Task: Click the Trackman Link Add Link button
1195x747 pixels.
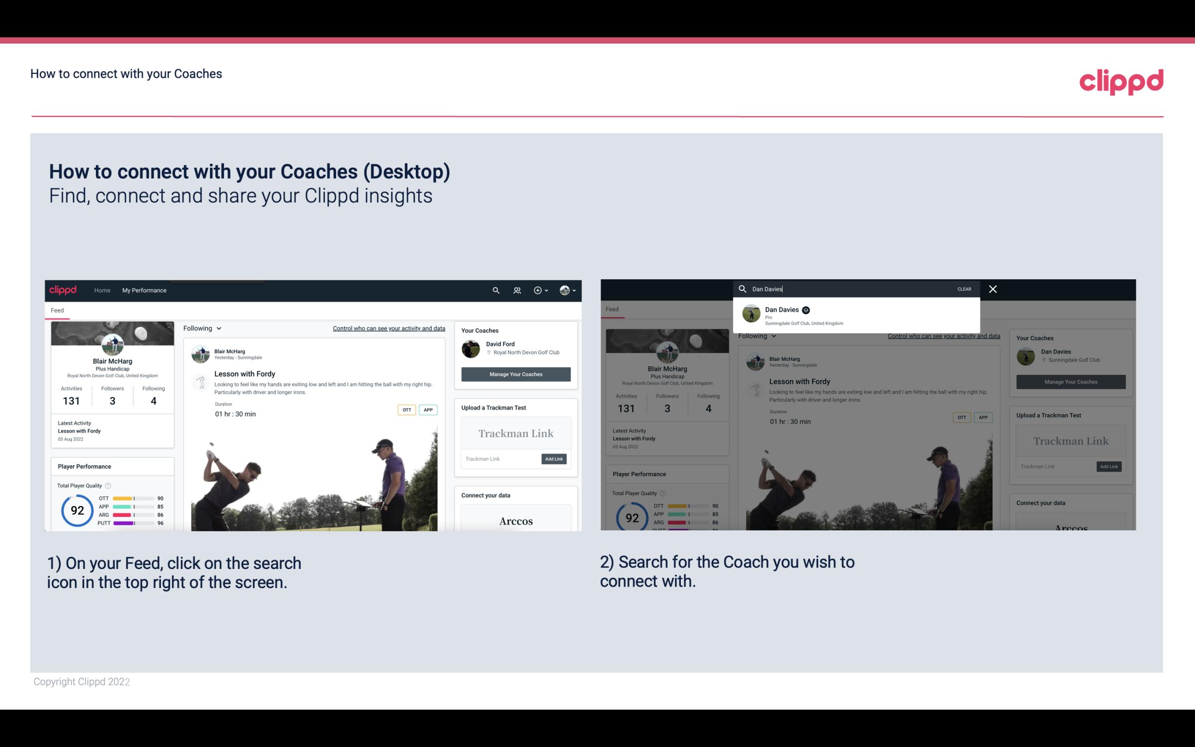Action: tap(554, 459)
